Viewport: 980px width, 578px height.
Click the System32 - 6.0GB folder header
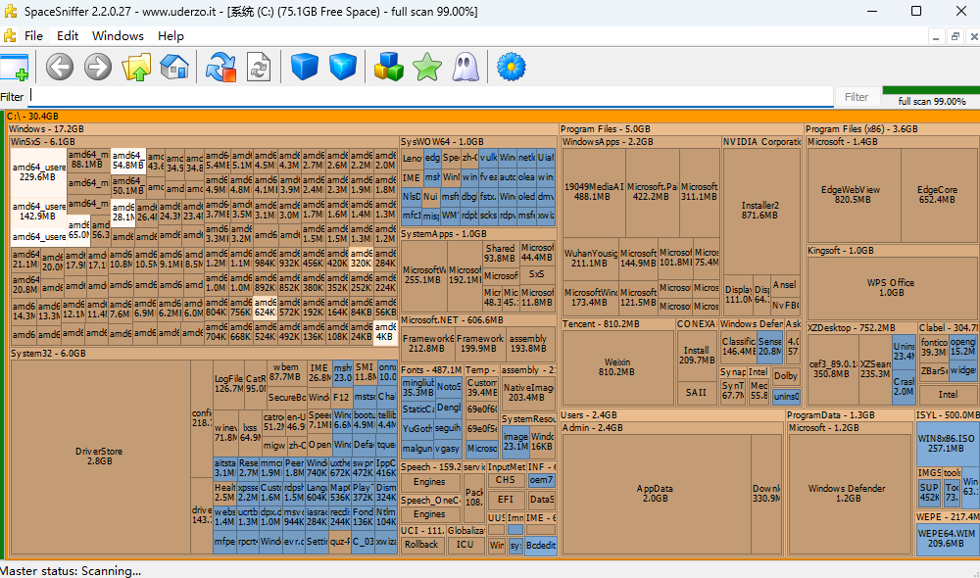[x=204, y=354]
